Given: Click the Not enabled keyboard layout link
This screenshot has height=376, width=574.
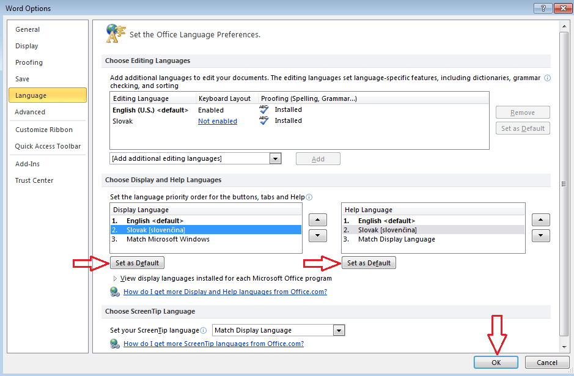Looking at the screenshot, I should click(x=217, y=120).
